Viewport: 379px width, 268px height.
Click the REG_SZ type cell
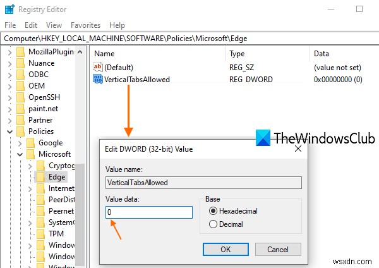tap(241, 68)
